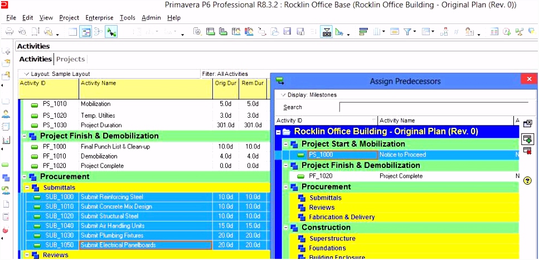Toggle the bottom layout show/hide button
Viewport: 539px width, 260px height.
tap(327, 32)
